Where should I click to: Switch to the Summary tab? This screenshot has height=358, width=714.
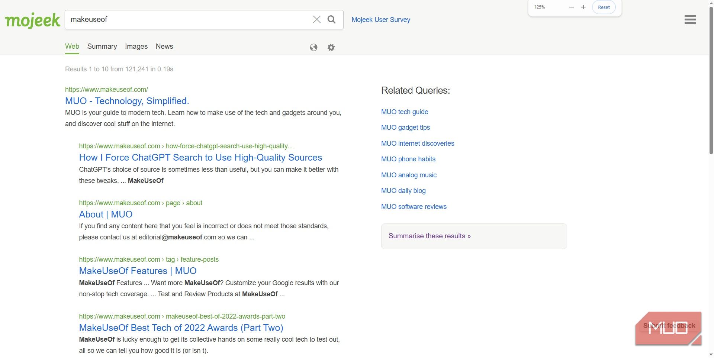[x=102, y=46]
